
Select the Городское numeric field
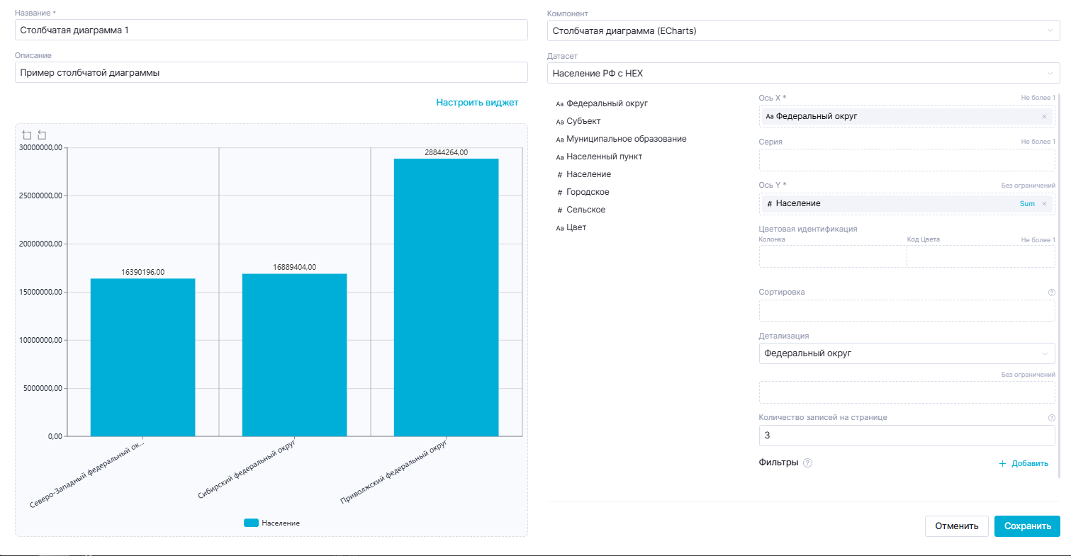point(587,192)
